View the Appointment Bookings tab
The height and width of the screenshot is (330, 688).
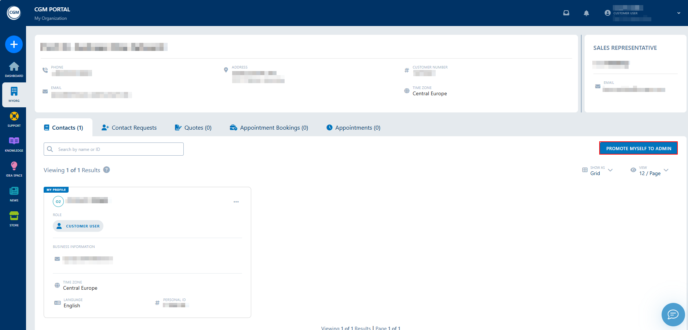point(269,127)
